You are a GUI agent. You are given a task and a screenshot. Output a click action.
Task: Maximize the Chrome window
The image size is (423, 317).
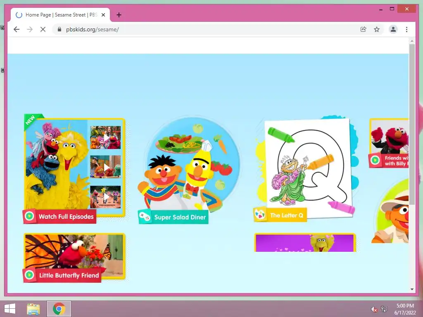coord(392,9)
